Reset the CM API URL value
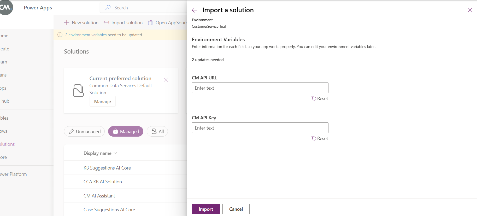This screenshot has width=477, height=216. (320, 98)
